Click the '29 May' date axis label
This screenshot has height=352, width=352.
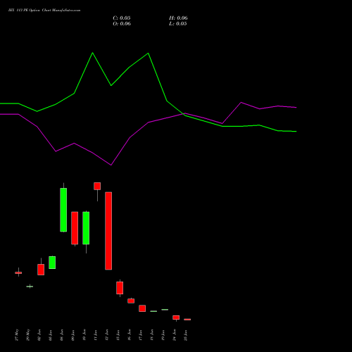coord(28,335)
